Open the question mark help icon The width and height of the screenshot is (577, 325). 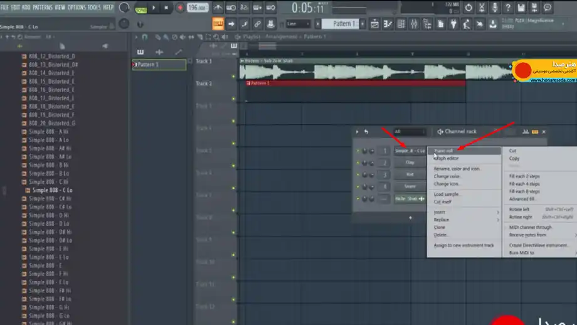tap(508, 8)
